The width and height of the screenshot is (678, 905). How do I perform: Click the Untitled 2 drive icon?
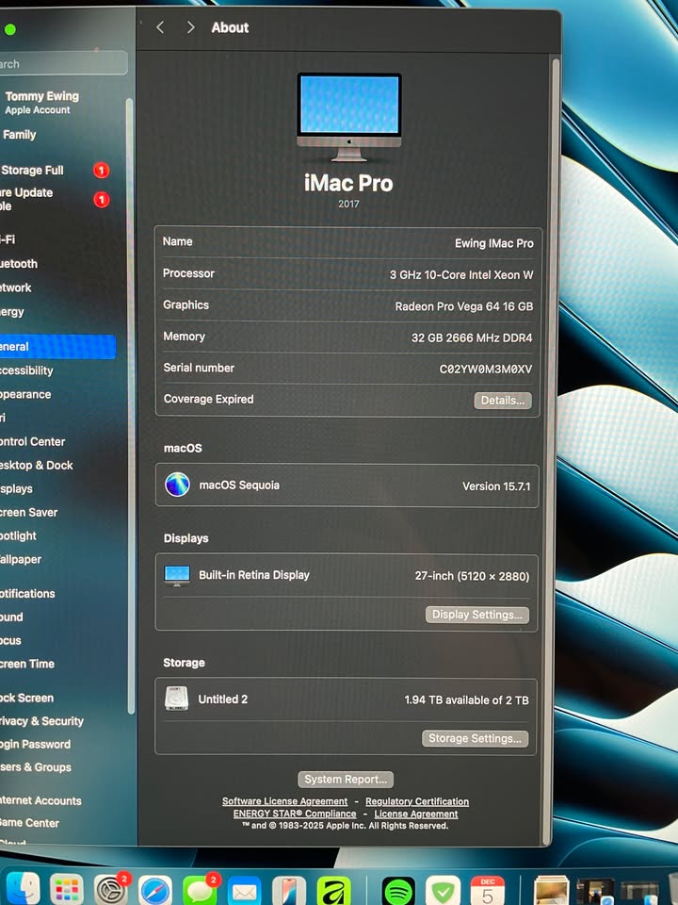(x=177, y=699)
